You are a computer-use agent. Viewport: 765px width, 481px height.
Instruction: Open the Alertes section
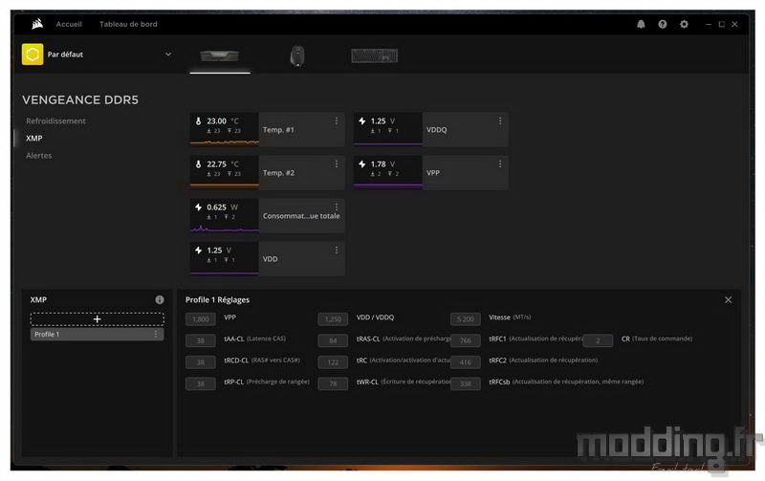pos(39,156)
